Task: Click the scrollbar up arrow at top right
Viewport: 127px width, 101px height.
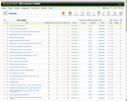Action: [x=126, y=1]
